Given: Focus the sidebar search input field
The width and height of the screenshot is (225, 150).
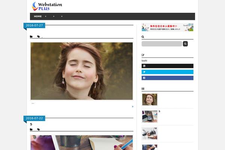Looking at the screenshot, I should [x=162, y=44].
